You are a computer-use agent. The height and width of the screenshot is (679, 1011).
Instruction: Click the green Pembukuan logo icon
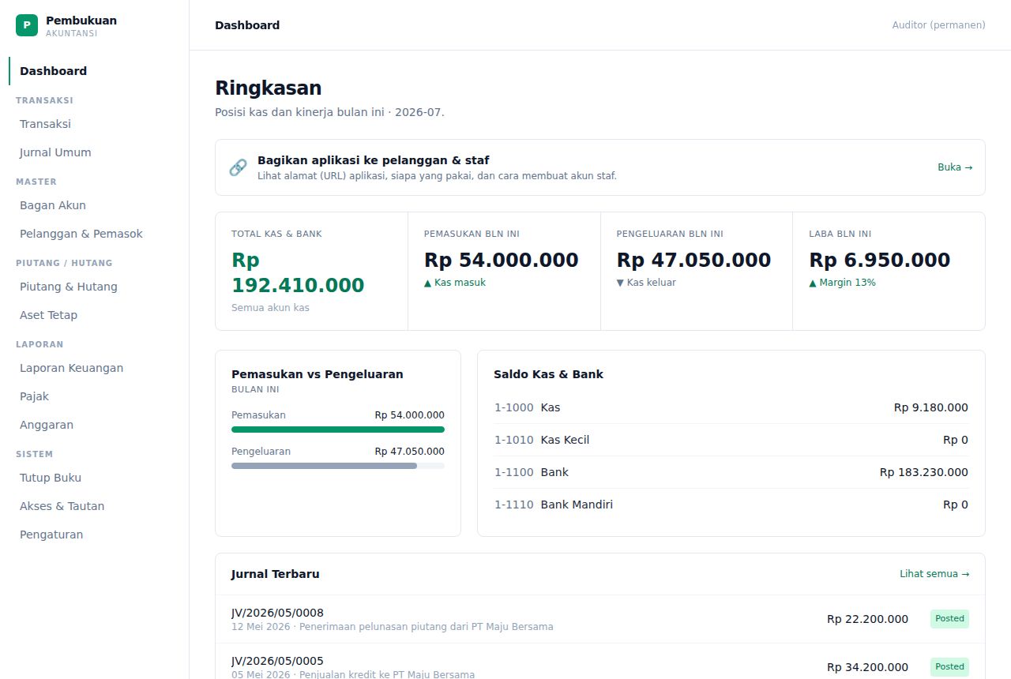27,25
